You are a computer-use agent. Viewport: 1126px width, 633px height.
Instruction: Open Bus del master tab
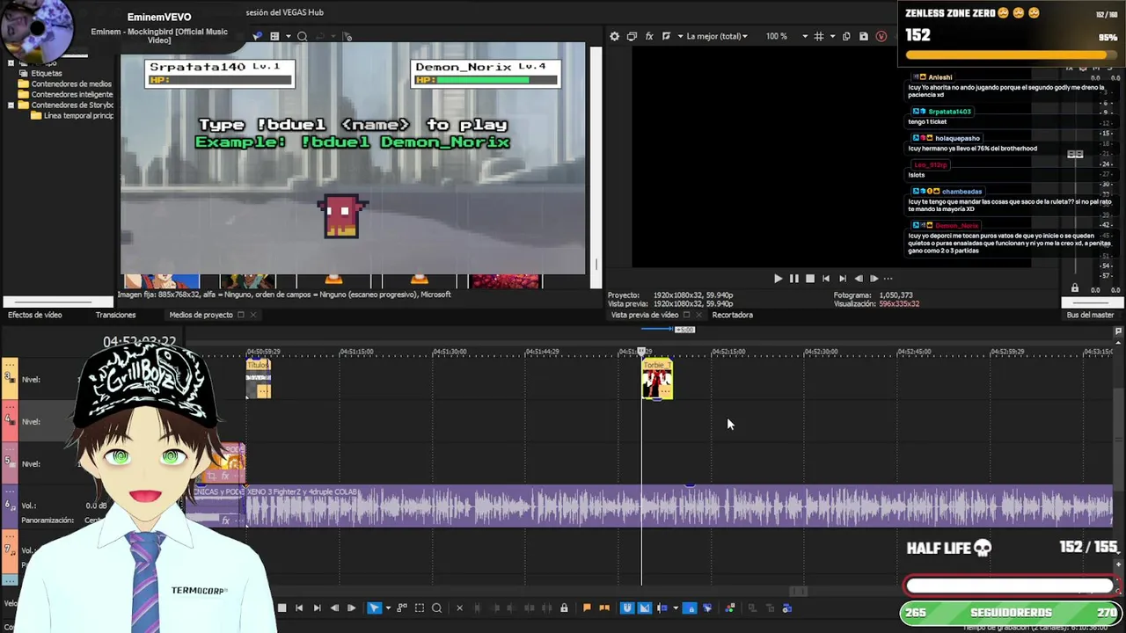tap(1090, 315)
